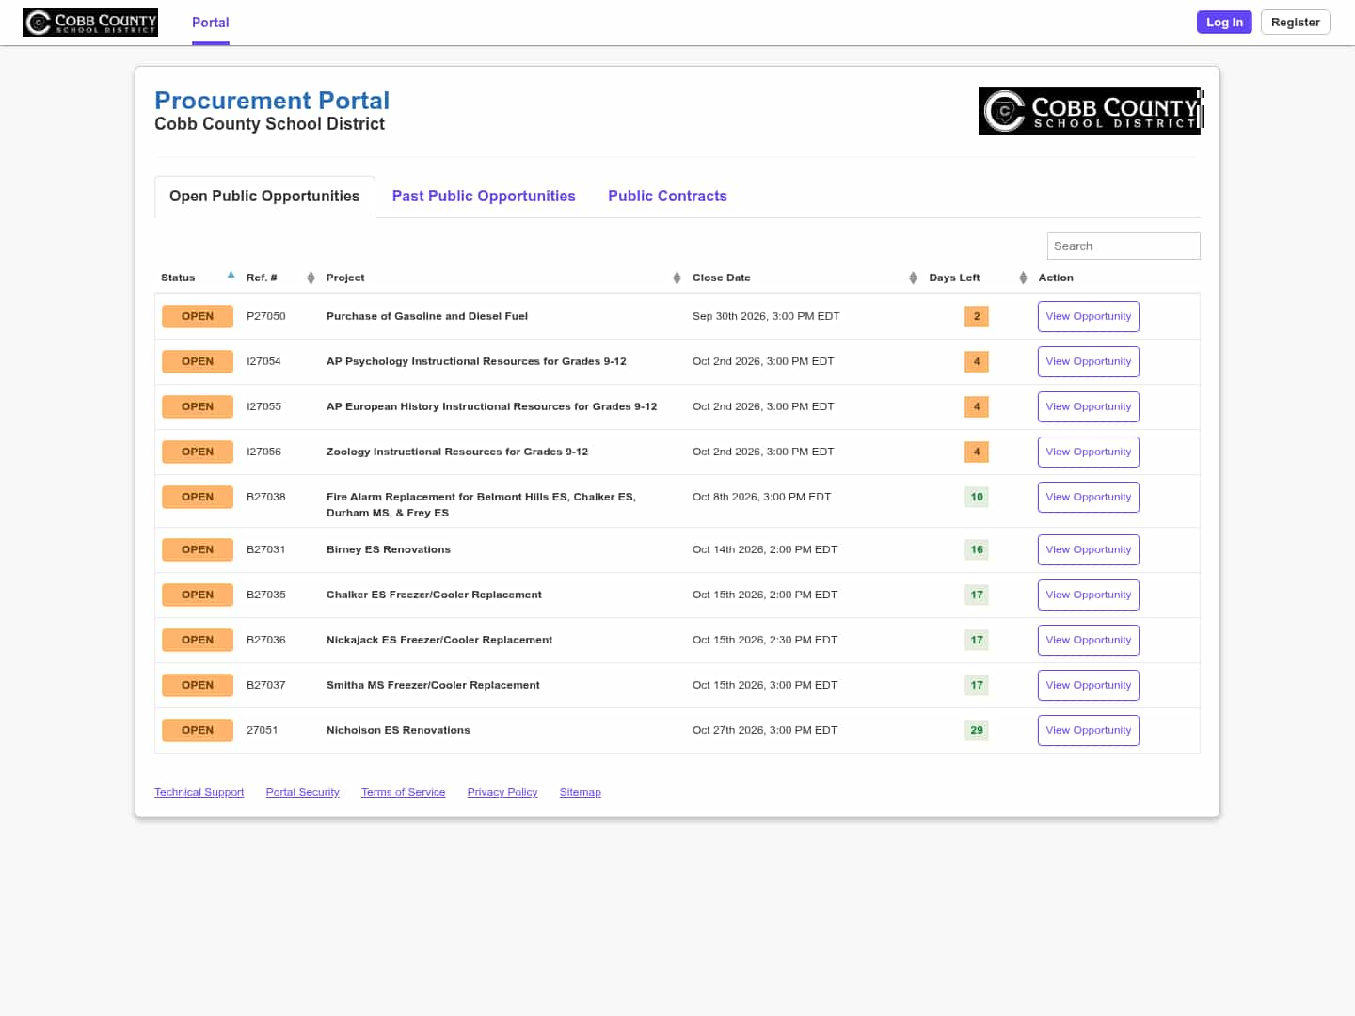
Task: View Opportunity for Smitha MS Freezer/Cooler Replacement
Action: [1089, 685]
